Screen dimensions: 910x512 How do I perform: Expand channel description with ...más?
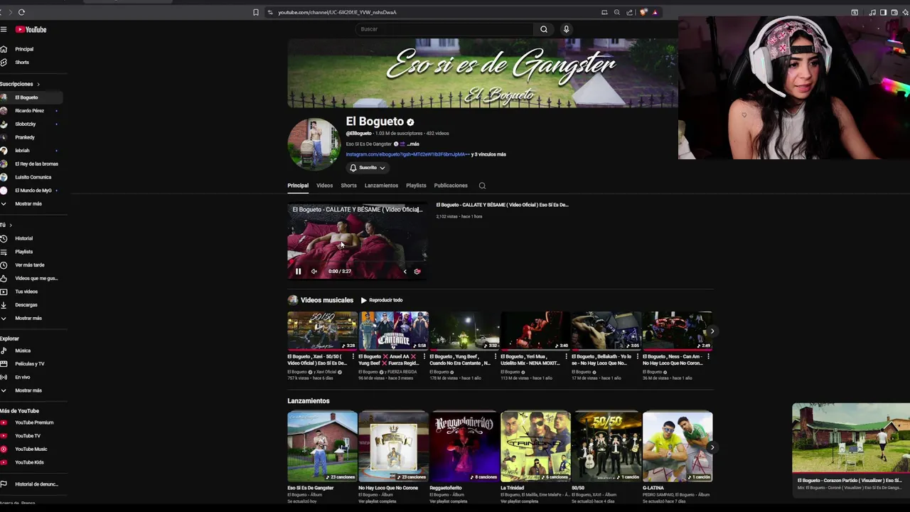tap(413, 144)
